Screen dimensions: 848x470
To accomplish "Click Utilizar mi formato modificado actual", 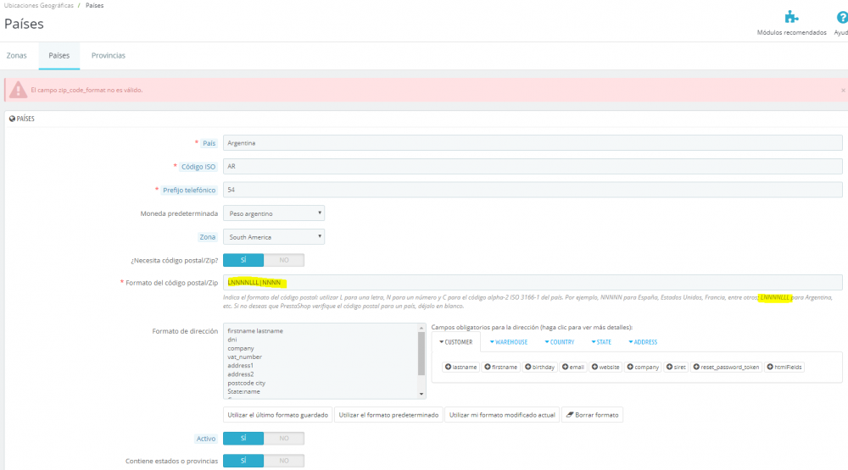I will click(x=502, y=415).
